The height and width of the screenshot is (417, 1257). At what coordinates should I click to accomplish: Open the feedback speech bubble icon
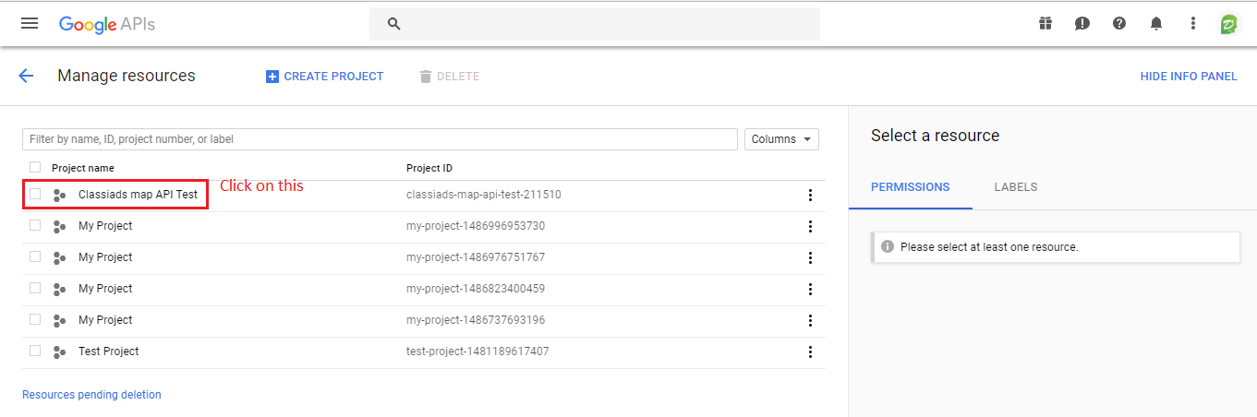pos(1082,23)
